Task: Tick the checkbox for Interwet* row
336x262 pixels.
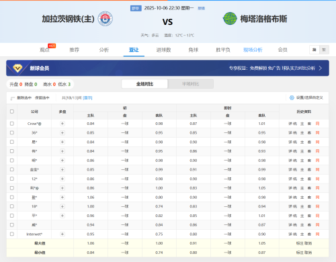Action: coord(12,234)
